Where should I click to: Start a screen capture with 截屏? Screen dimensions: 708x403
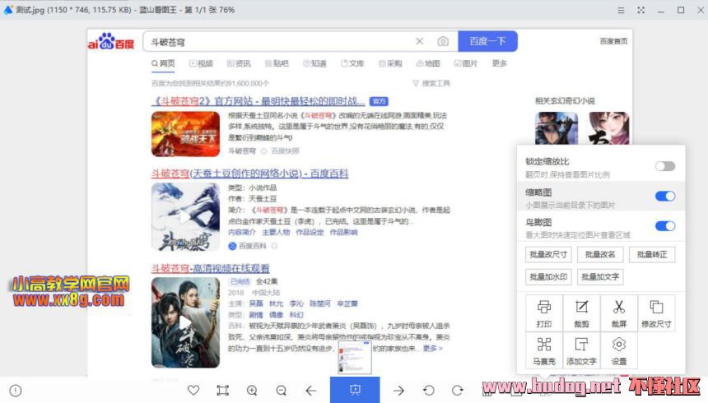(619, 313)
